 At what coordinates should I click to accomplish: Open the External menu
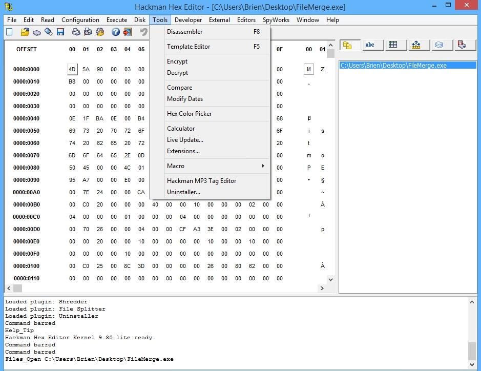coord(219,20)
